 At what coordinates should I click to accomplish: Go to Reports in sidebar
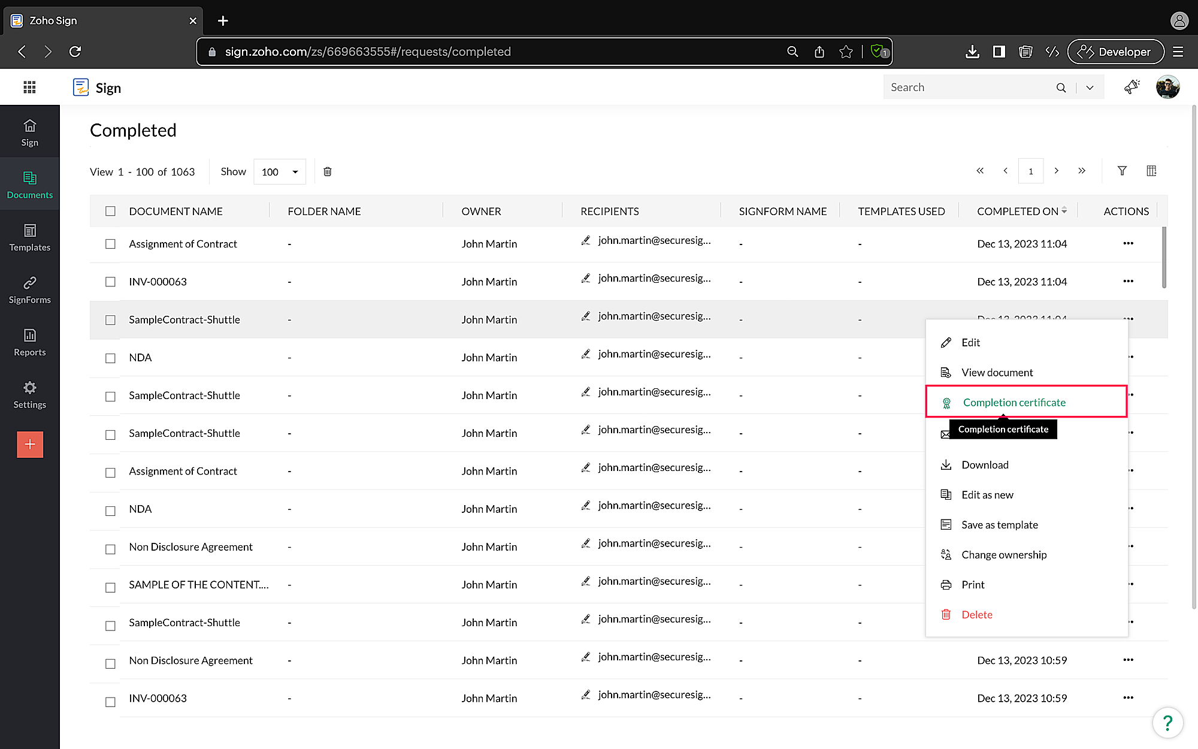pyautogui.click(x=29, y=342)
